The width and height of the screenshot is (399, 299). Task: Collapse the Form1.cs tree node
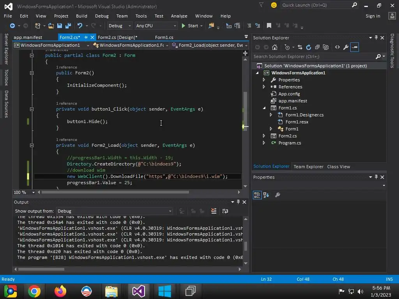pyautogui.click(x=264, y=108)
